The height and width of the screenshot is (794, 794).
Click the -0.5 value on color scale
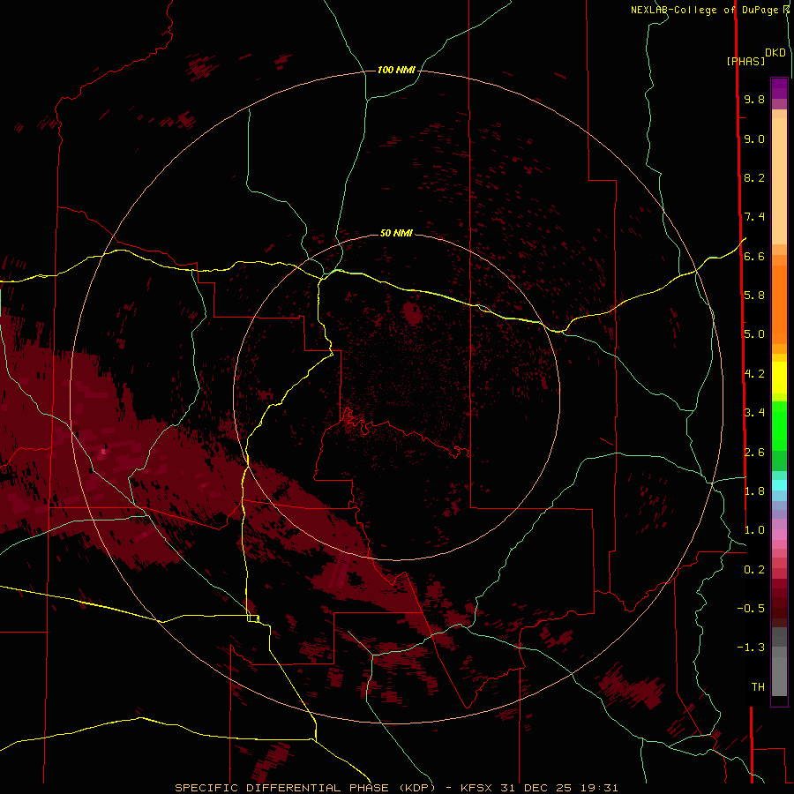751,608
